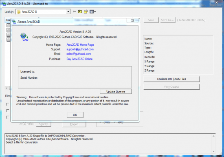
Task: Click the Combine DXF/DWG Files button
Action: pyautogui.click(x=171, y=79)
